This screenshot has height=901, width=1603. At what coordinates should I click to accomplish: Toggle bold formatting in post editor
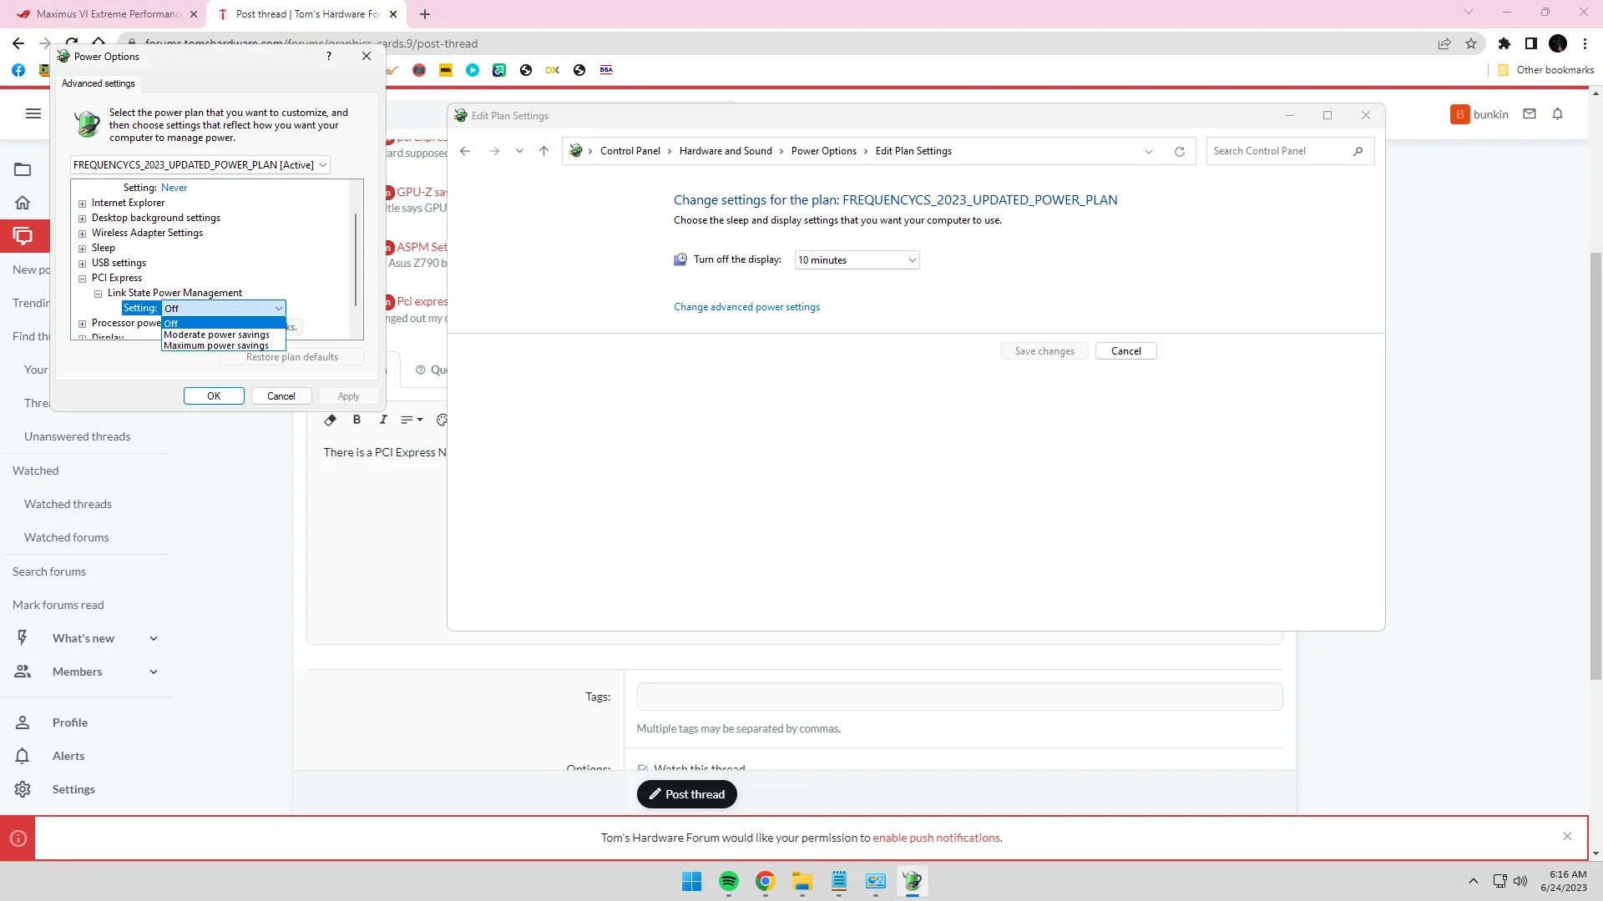(357, 420)
